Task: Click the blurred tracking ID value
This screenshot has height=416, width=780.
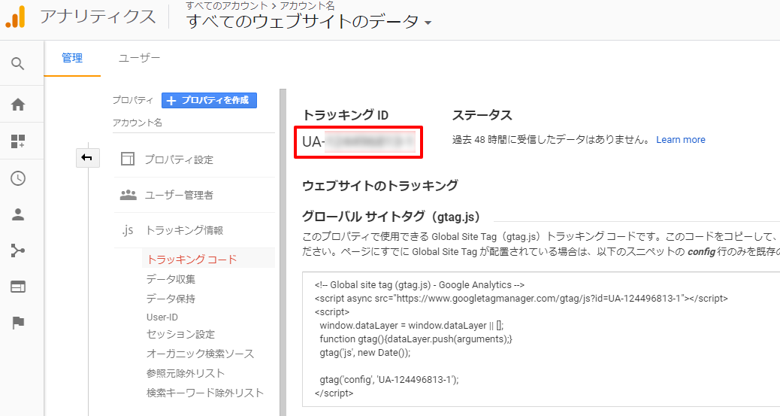Action: pos(370,142)
